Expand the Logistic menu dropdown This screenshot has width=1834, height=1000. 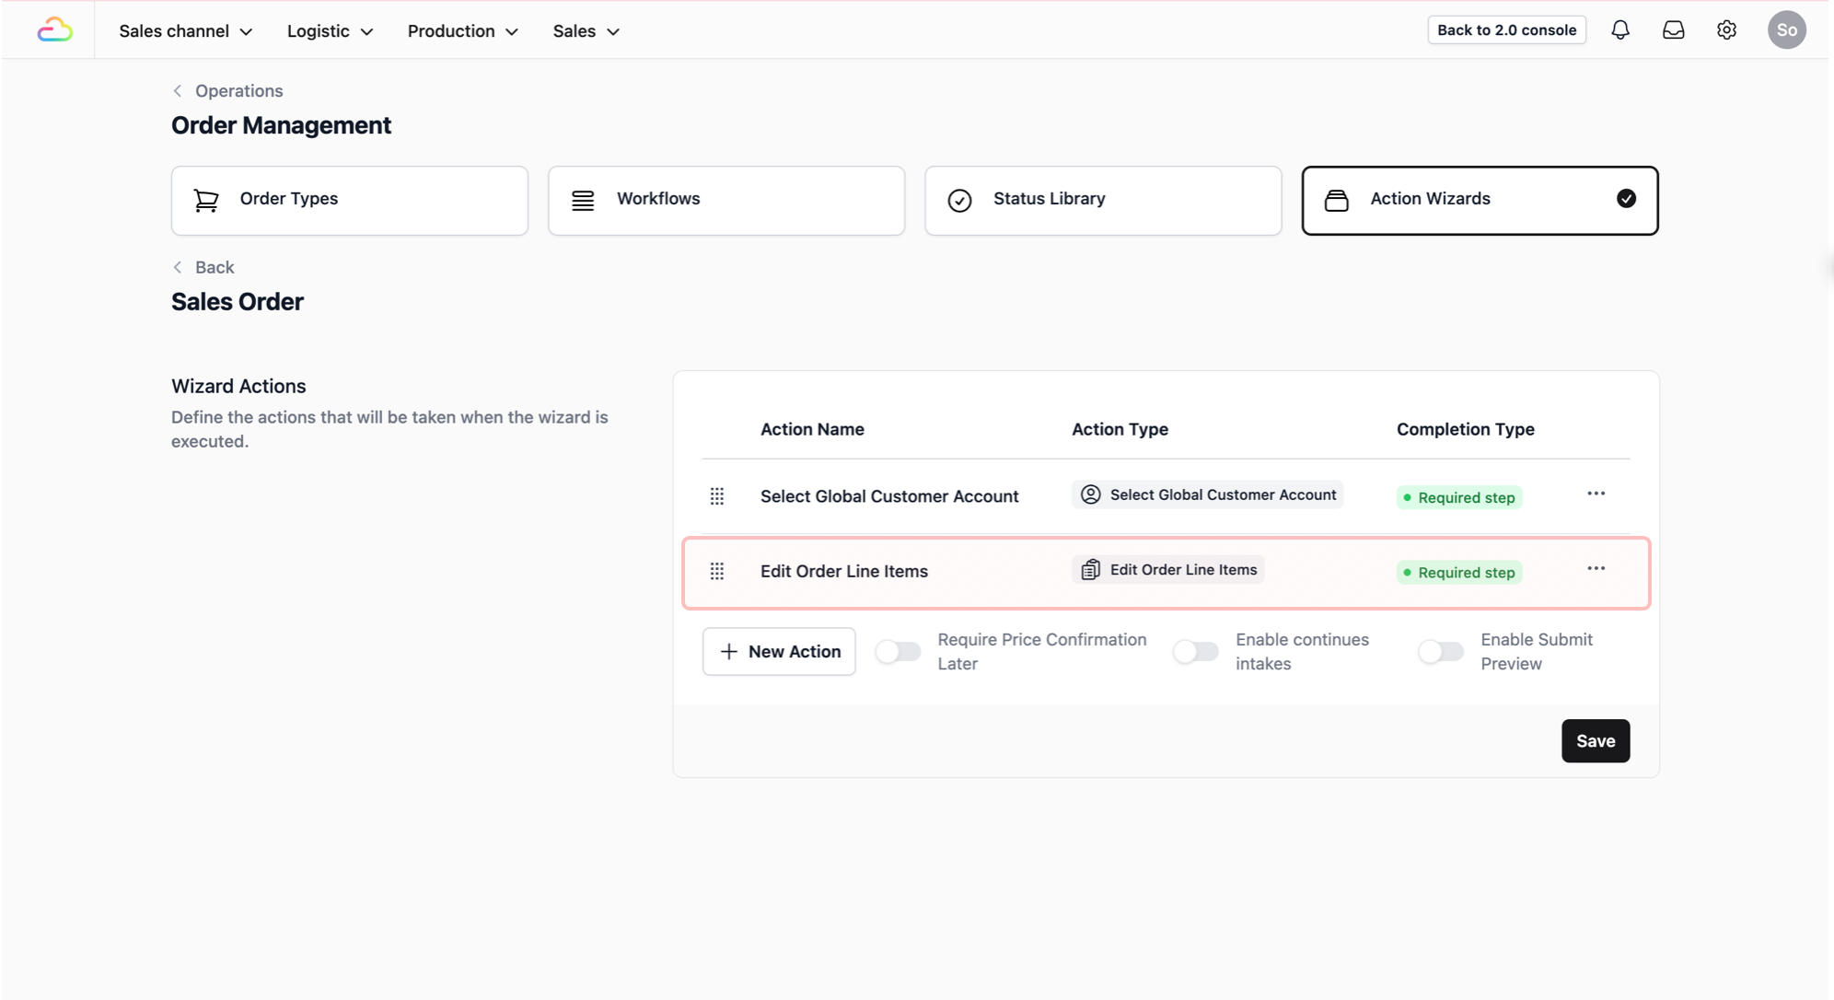330,31
